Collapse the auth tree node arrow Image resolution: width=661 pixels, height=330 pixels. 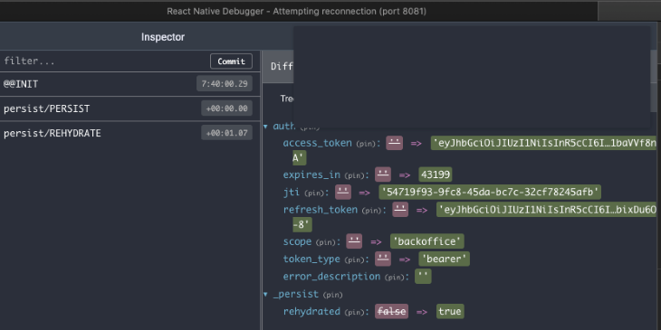coord(265,127)
